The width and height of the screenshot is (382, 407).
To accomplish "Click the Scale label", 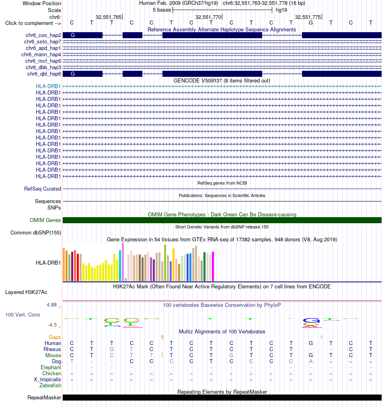I will pyautogui.click(x=55, y=10).
